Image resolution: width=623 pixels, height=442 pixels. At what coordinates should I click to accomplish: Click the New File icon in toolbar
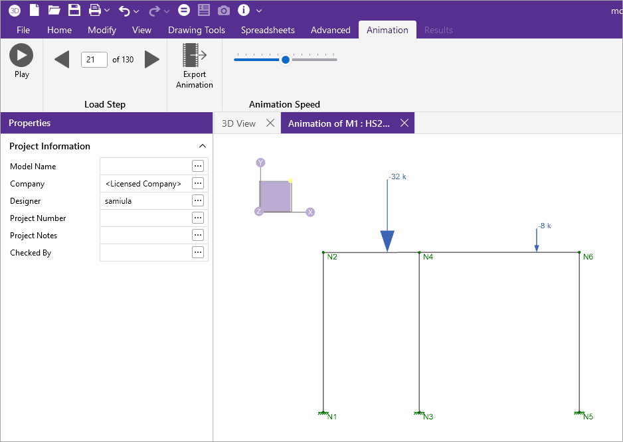point(35,10)
